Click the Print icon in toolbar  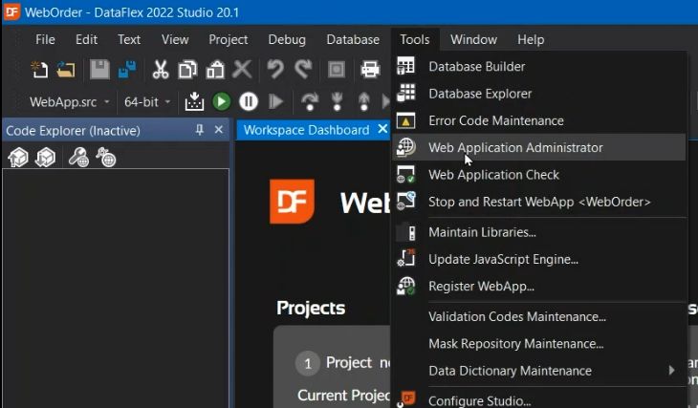tap(370, 70)
